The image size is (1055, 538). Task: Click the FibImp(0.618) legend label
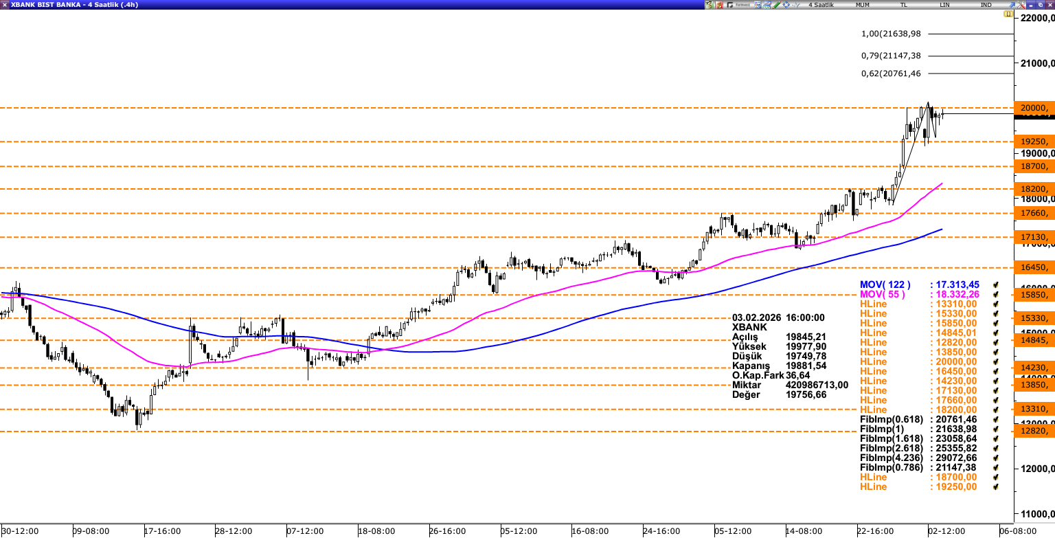coord(891,419)
